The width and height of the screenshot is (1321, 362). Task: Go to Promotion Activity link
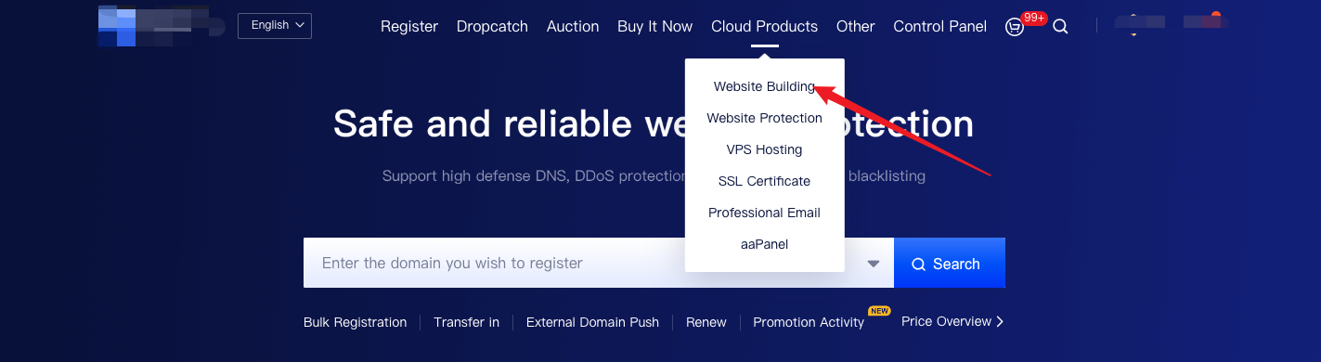809,322
